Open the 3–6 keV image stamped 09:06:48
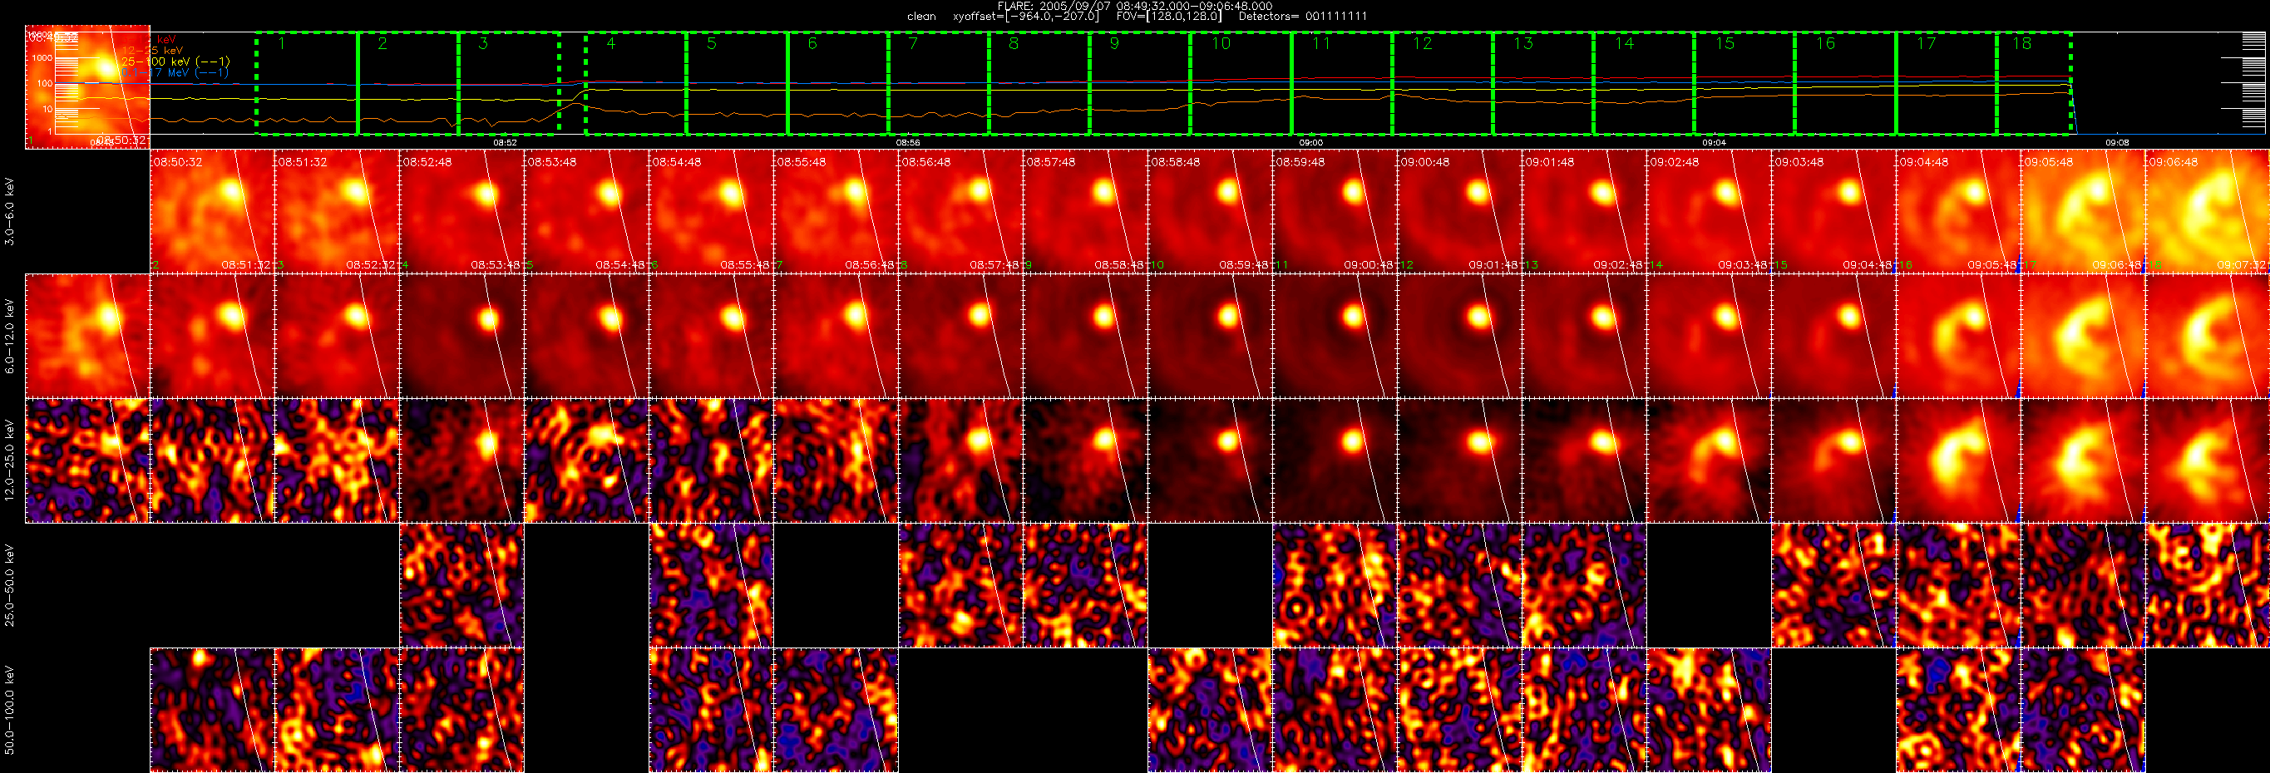Image resolution: width=2270 pixels, height=773 pixels. [x=2208, y=211]
